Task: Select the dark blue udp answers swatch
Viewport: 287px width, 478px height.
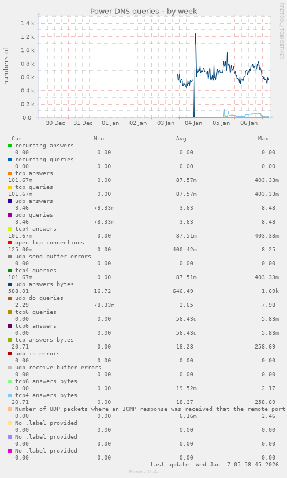Action: click(10, 201)
